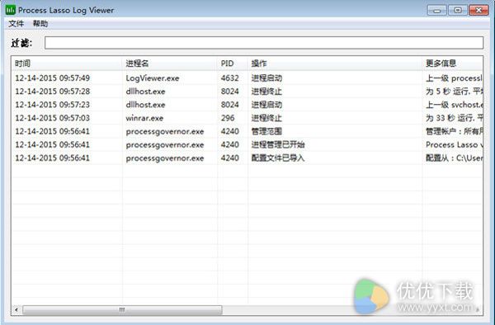
Task: Select timestamp 12-14-2015 09:57:49
Action: coord(53,78)
